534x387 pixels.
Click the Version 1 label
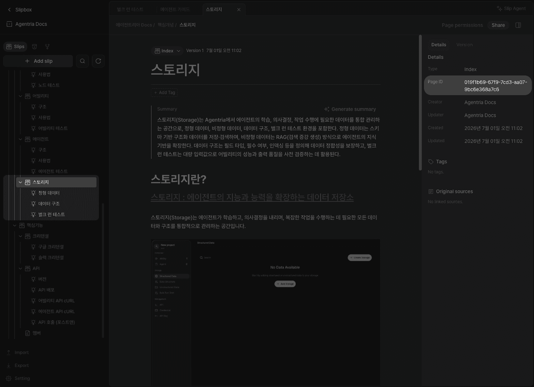pos(195,51)
